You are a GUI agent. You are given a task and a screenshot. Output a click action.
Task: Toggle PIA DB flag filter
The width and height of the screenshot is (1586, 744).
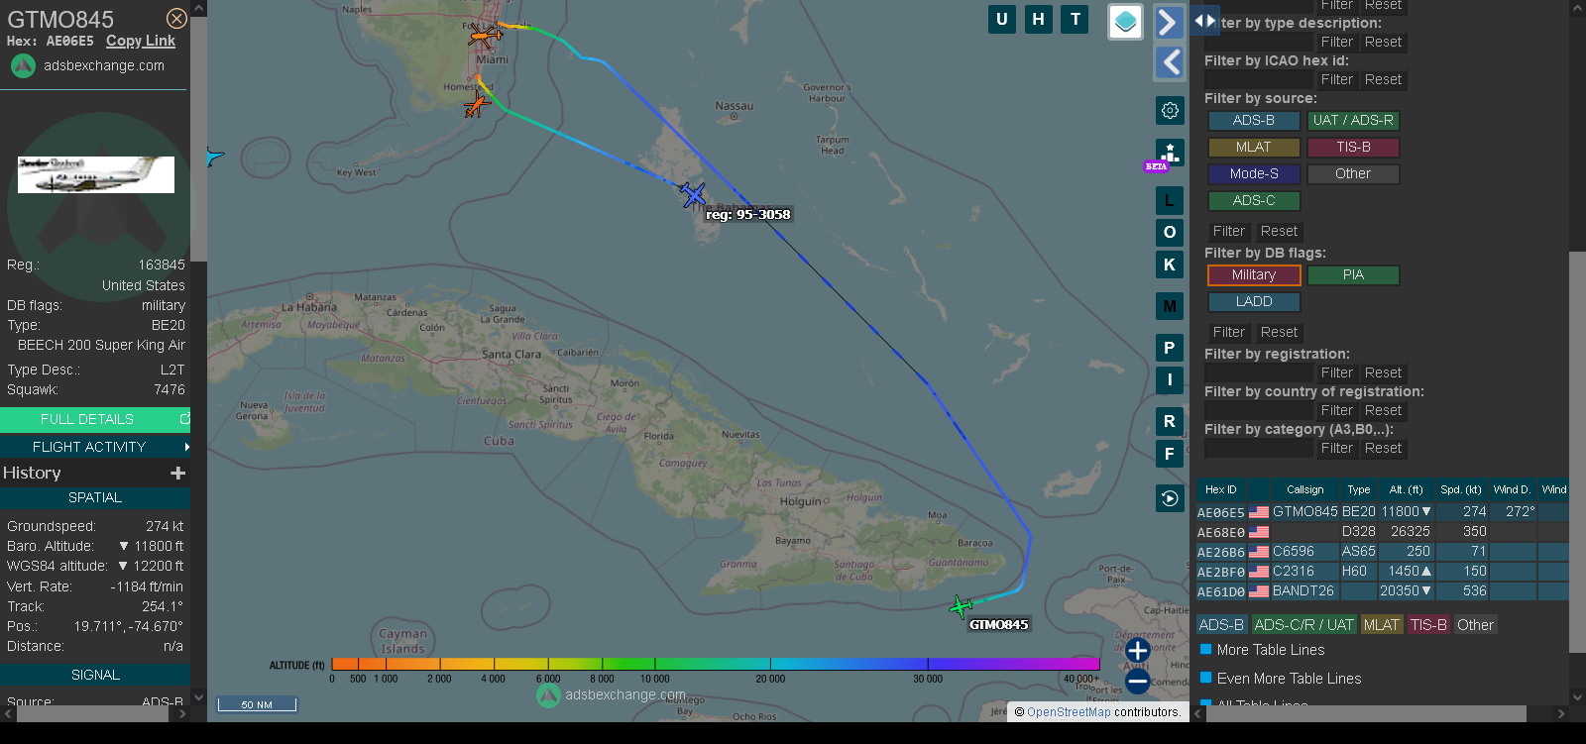(x=1353, y=274)
